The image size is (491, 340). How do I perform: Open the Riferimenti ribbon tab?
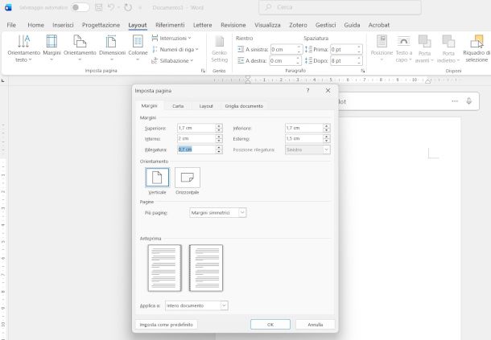click(170, 25)
